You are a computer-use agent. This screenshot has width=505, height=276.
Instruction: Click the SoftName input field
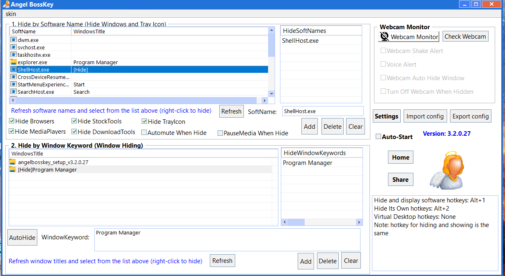[x=323, y=111]
